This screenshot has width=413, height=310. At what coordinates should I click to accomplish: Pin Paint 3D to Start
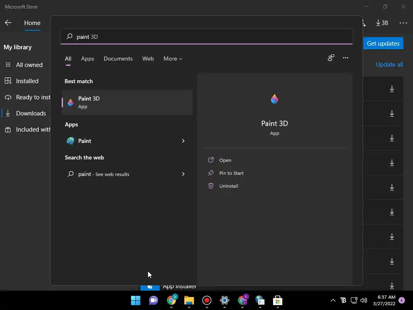231,173
